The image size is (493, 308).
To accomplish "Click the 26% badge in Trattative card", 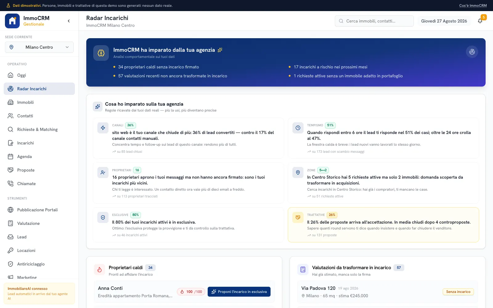I will click(x=332, y=215).
